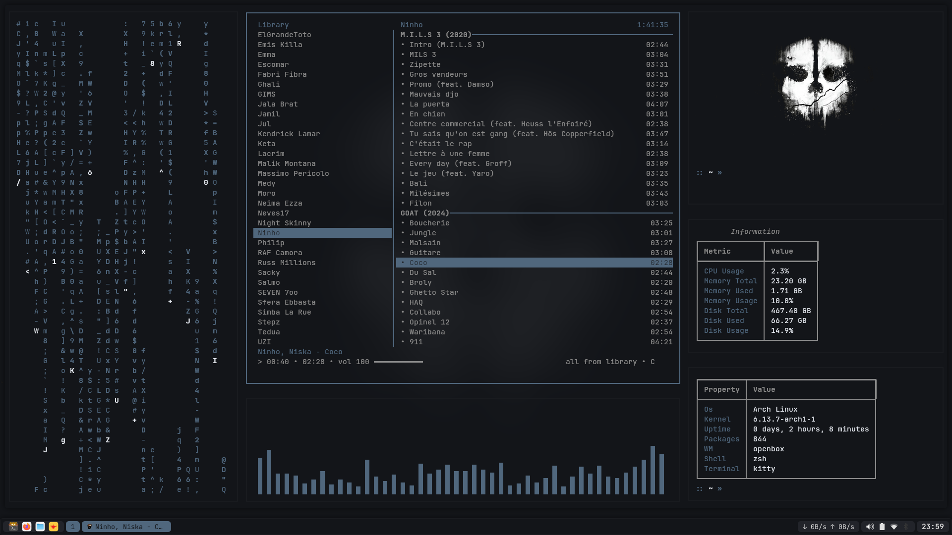The image size is (952, 535).
Task: Click the Uptime value in system table
Action: point(811,429)
